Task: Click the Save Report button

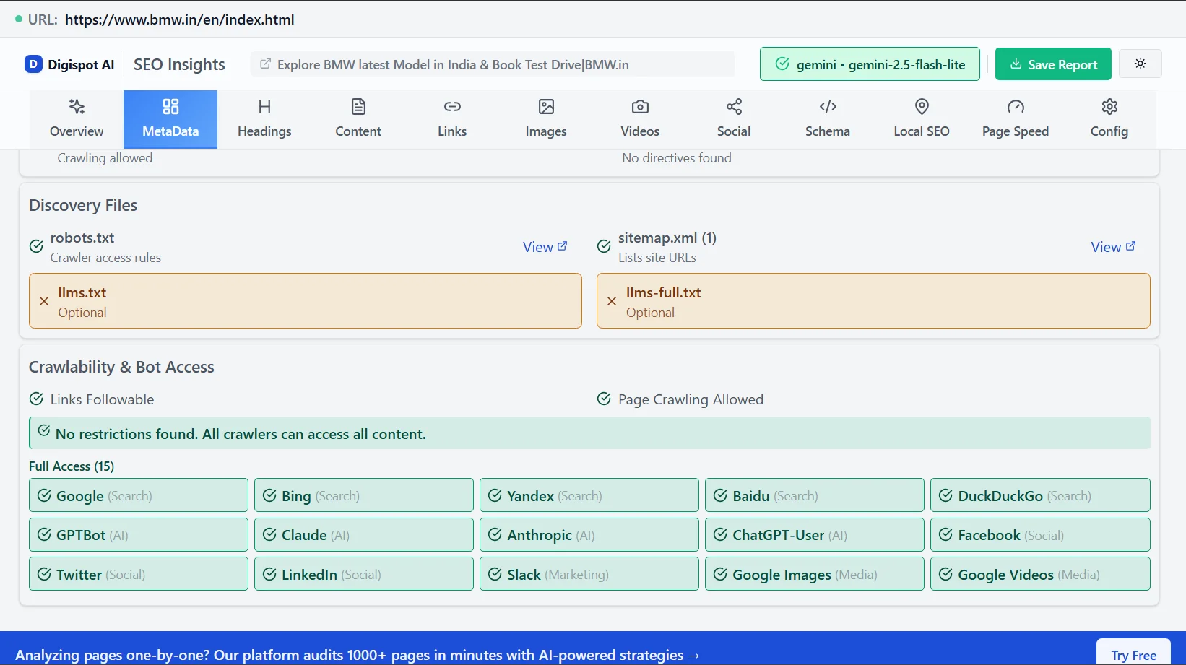Action: (x=1053, y=64)
